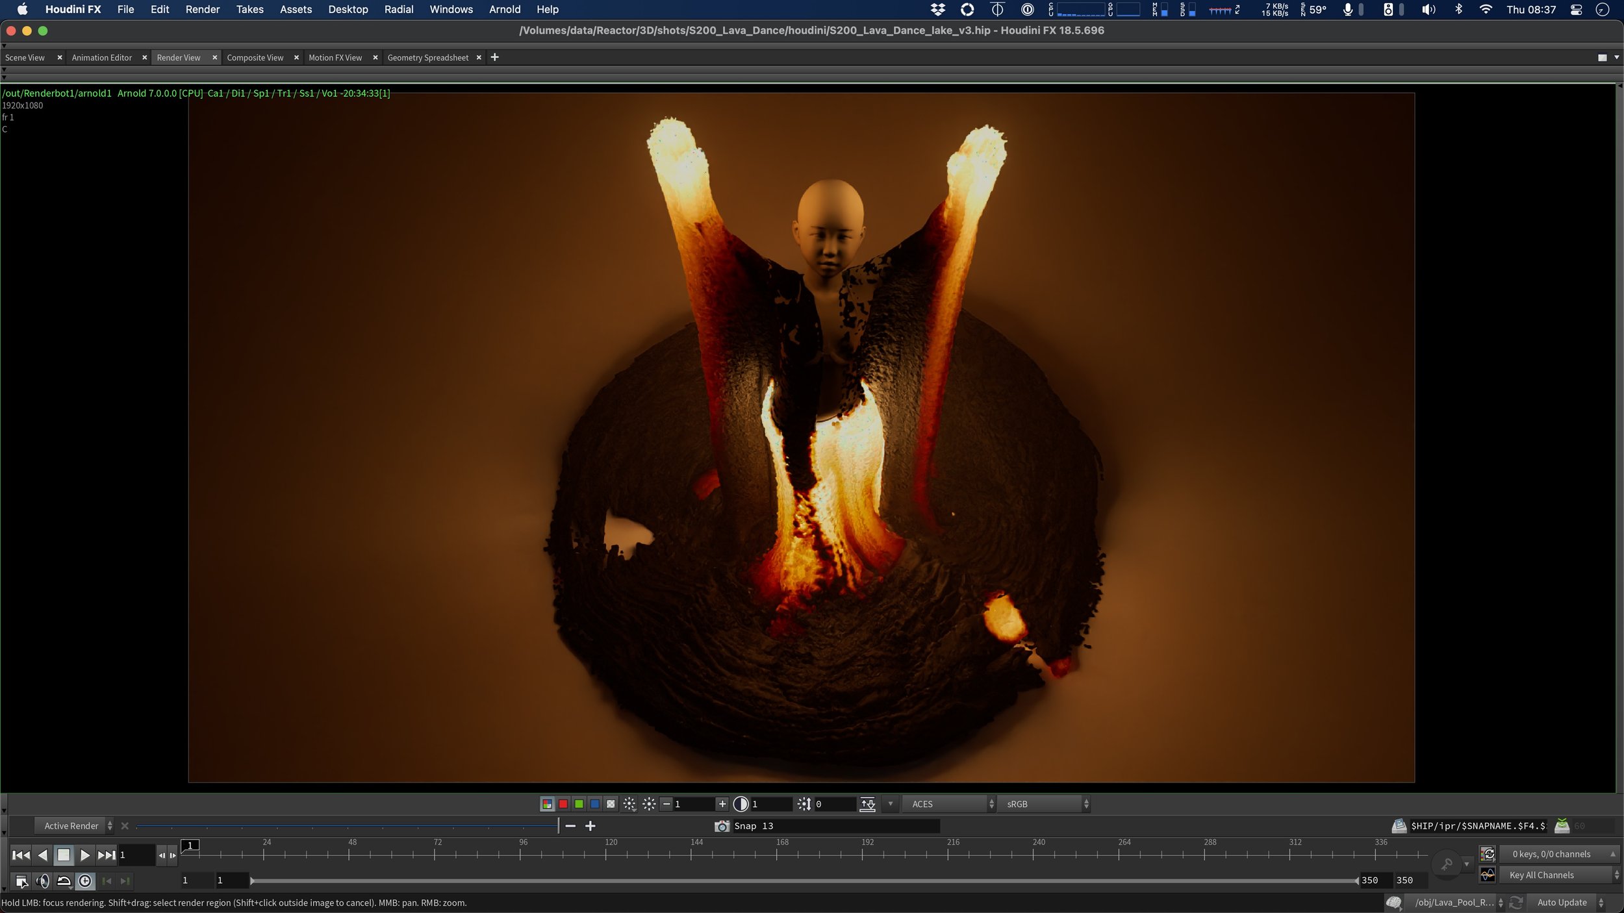
Task: Switch to the Composite View tab
Action: pyautogui.click(x=255, y=58)
